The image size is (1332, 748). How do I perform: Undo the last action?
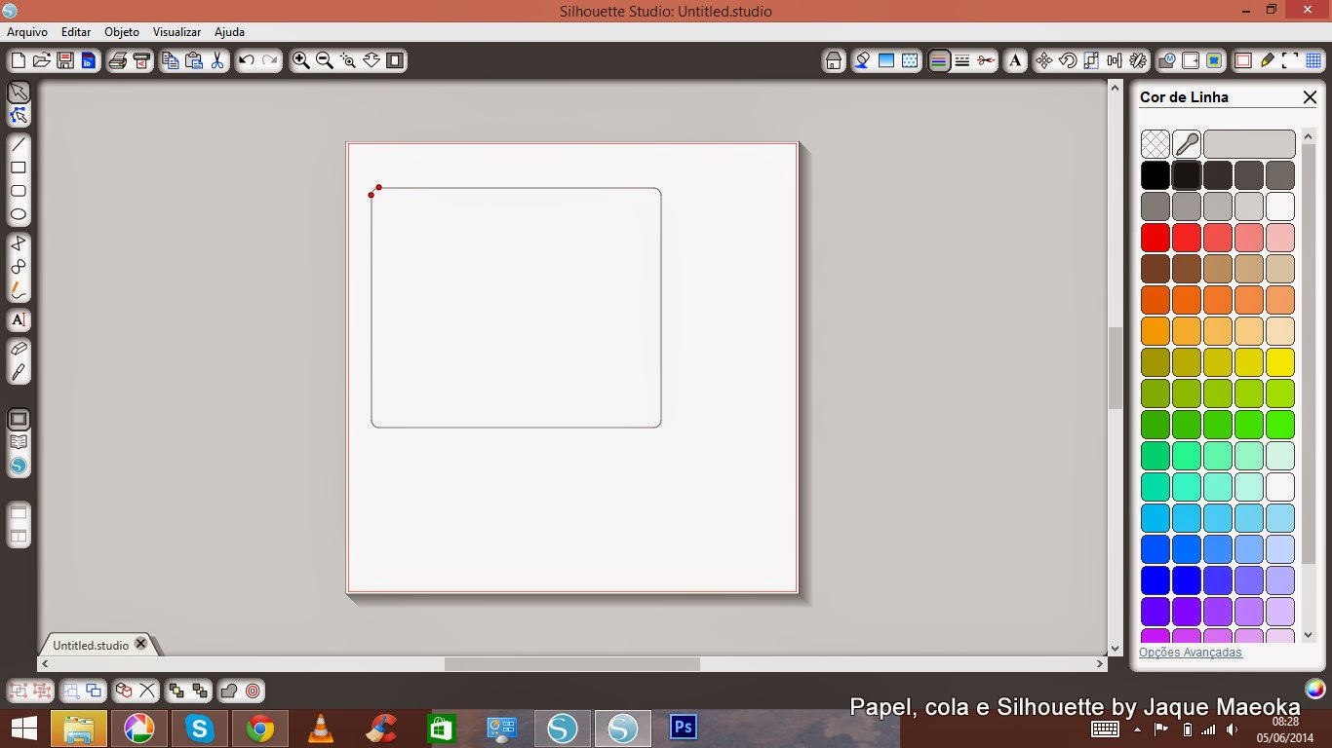(x=247, y=60)
